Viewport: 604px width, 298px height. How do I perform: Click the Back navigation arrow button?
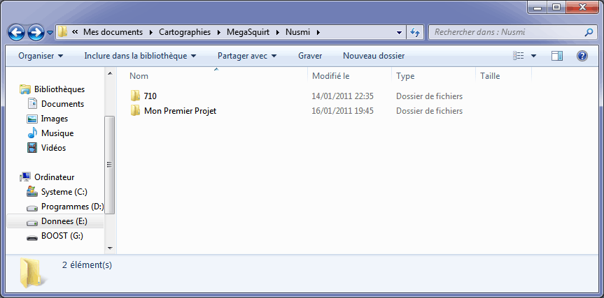(17, 32)
